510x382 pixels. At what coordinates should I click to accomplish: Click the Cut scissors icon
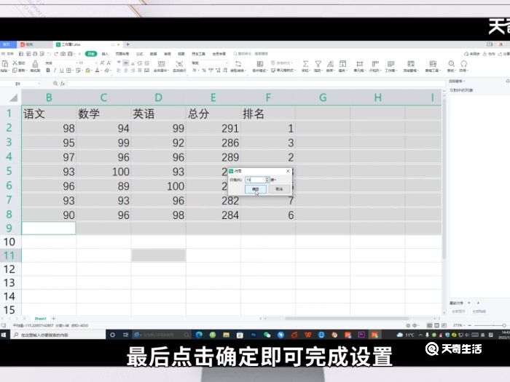[x=15, y=63]
